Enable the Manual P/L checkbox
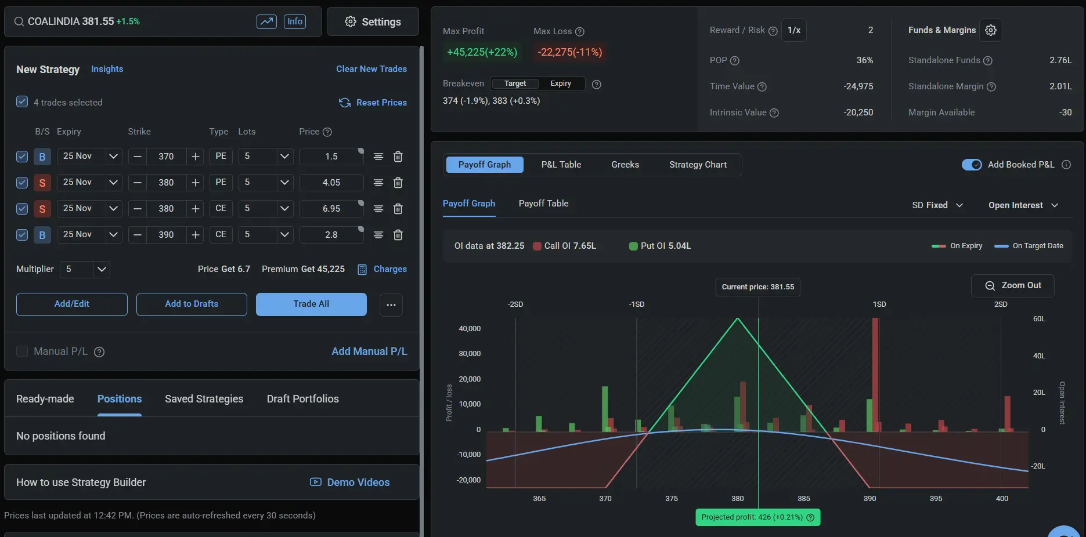 point(22,351)
